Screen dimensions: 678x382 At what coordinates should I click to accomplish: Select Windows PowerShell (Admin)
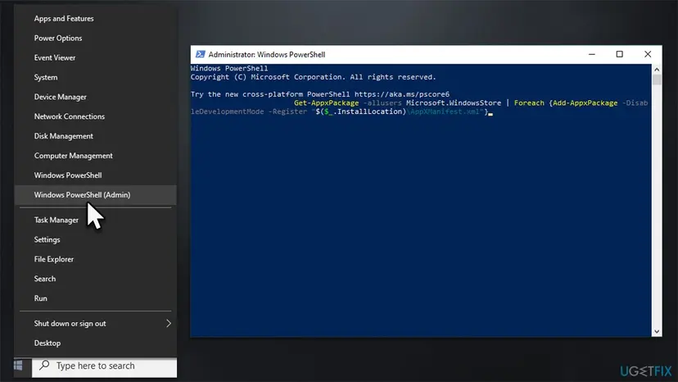pyautogui.click(x=95, y=195)
